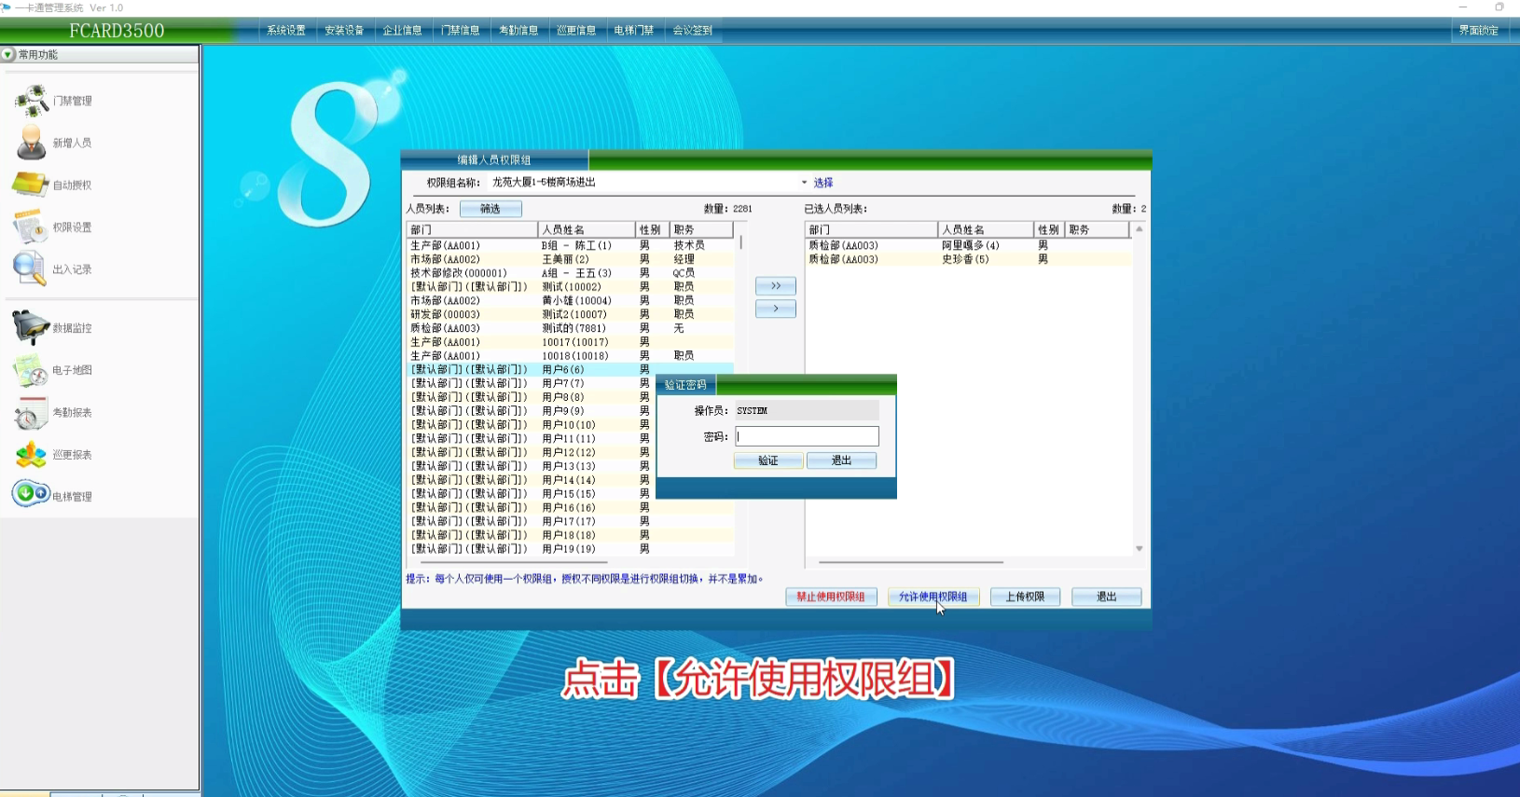
Task: Click 退出 in the 验证密码 dialog
Action: tap(841, 460)
